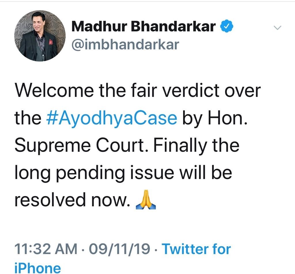Click the word "the" before #AyodhyaCase

(28, 118)
